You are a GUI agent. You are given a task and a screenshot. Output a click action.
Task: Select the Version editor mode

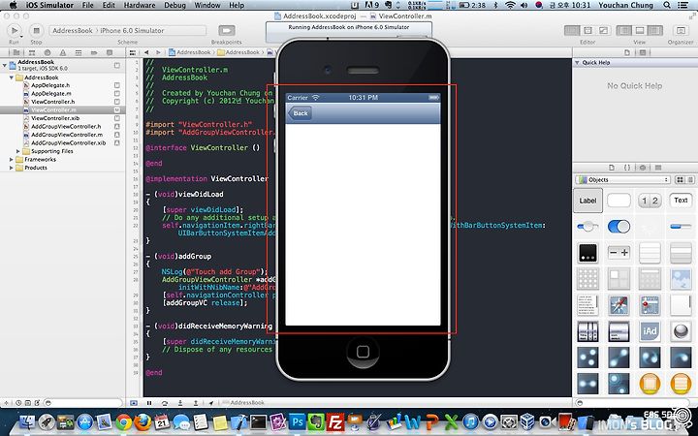coord(604,30)
